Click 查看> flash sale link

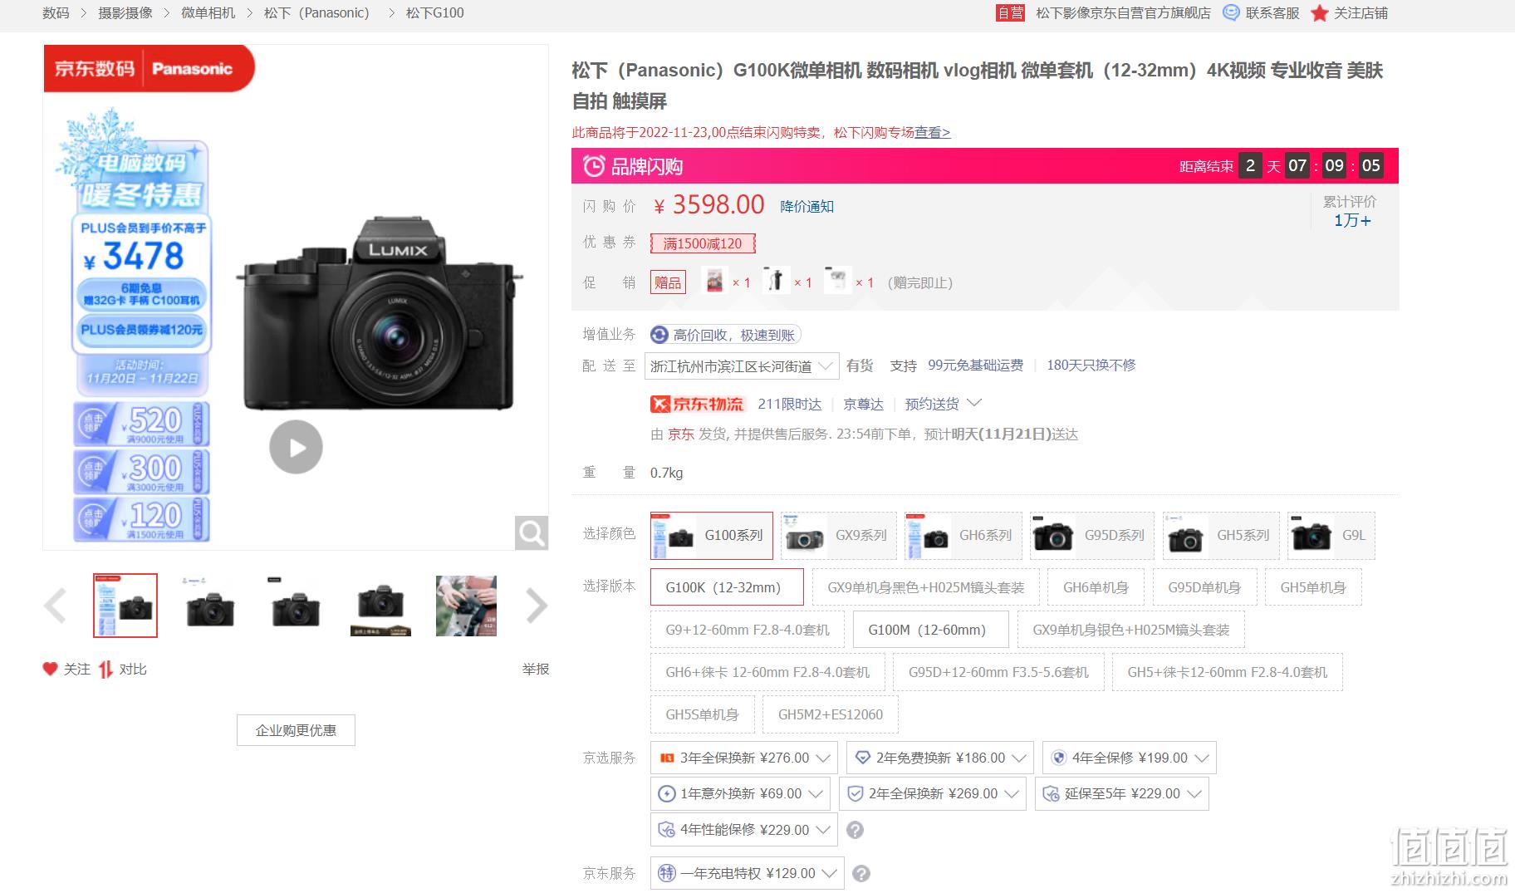[x=932, y=133]
